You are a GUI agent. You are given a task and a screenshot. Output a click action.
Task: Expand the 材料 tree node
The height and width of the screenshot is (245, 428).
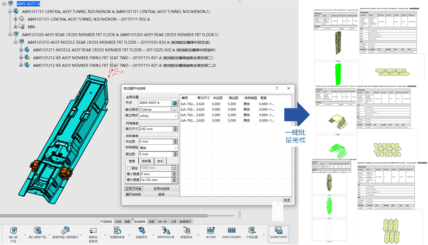(x=15, y=26)
